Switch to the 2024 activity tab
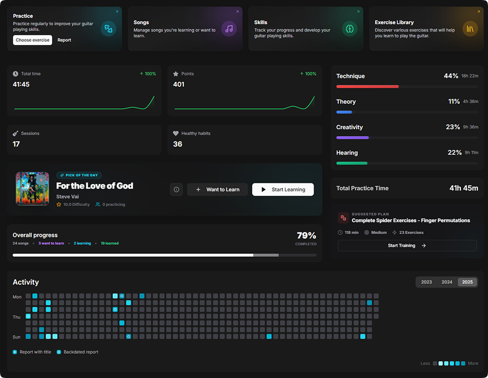 pyautogui.click(x=446, y=282)
